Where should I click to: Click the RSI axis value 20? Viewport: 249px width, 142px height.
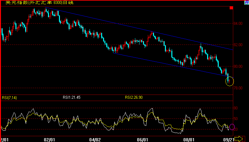pos(236,129)
